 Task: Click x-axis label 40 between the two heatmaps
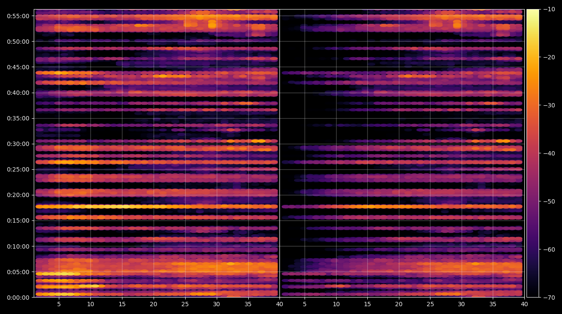(x=279, y=304)
